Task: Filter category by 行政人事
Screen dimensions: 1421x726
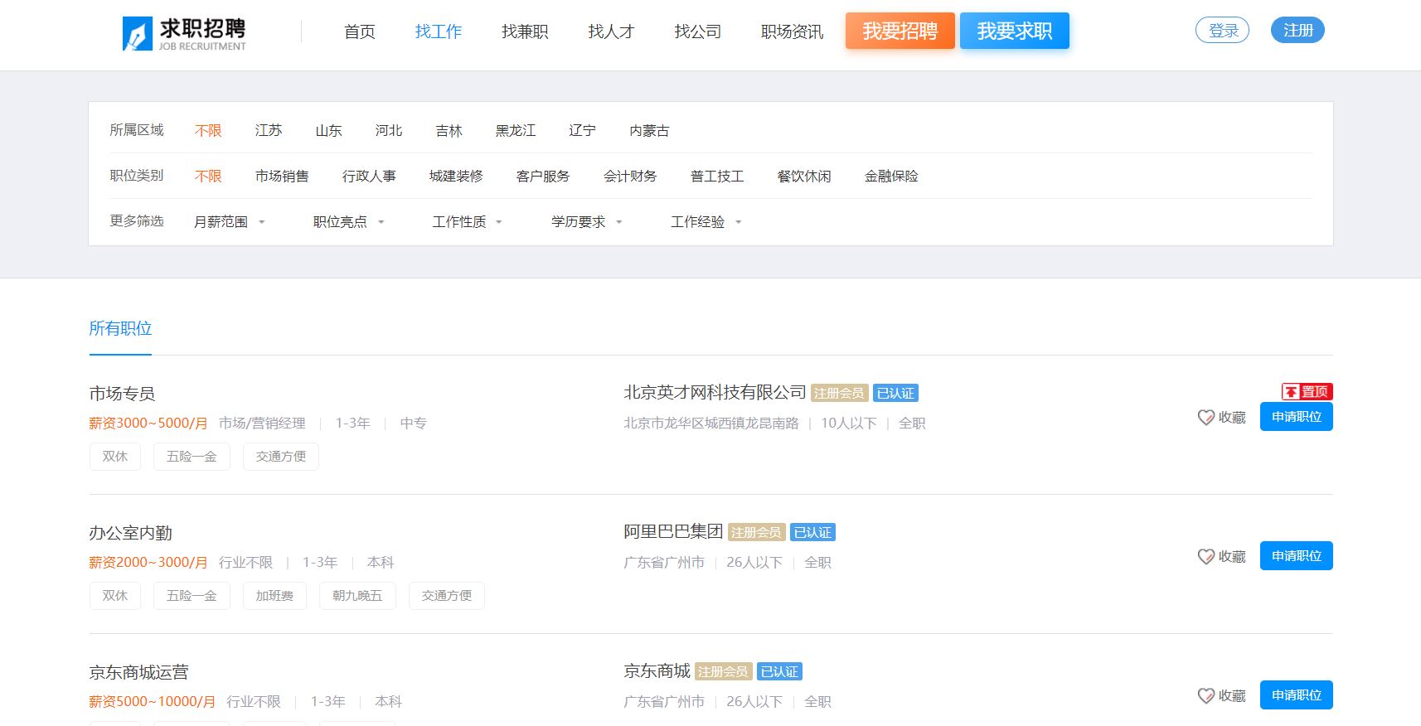Action: (369, 177)
